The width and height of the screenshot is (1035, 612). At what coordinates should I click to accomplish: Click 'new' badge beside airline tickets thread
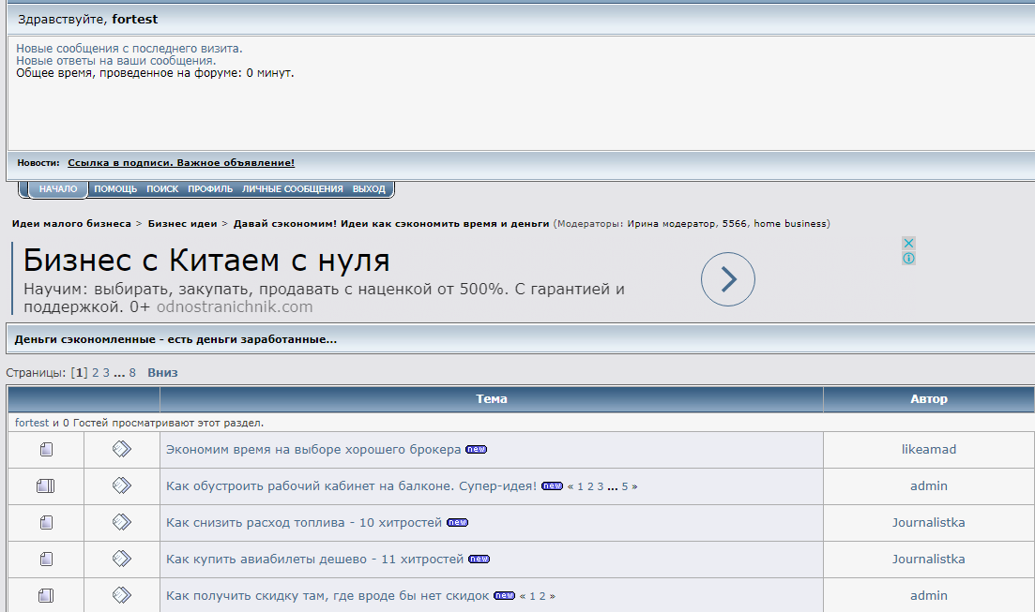coord(479,560)
